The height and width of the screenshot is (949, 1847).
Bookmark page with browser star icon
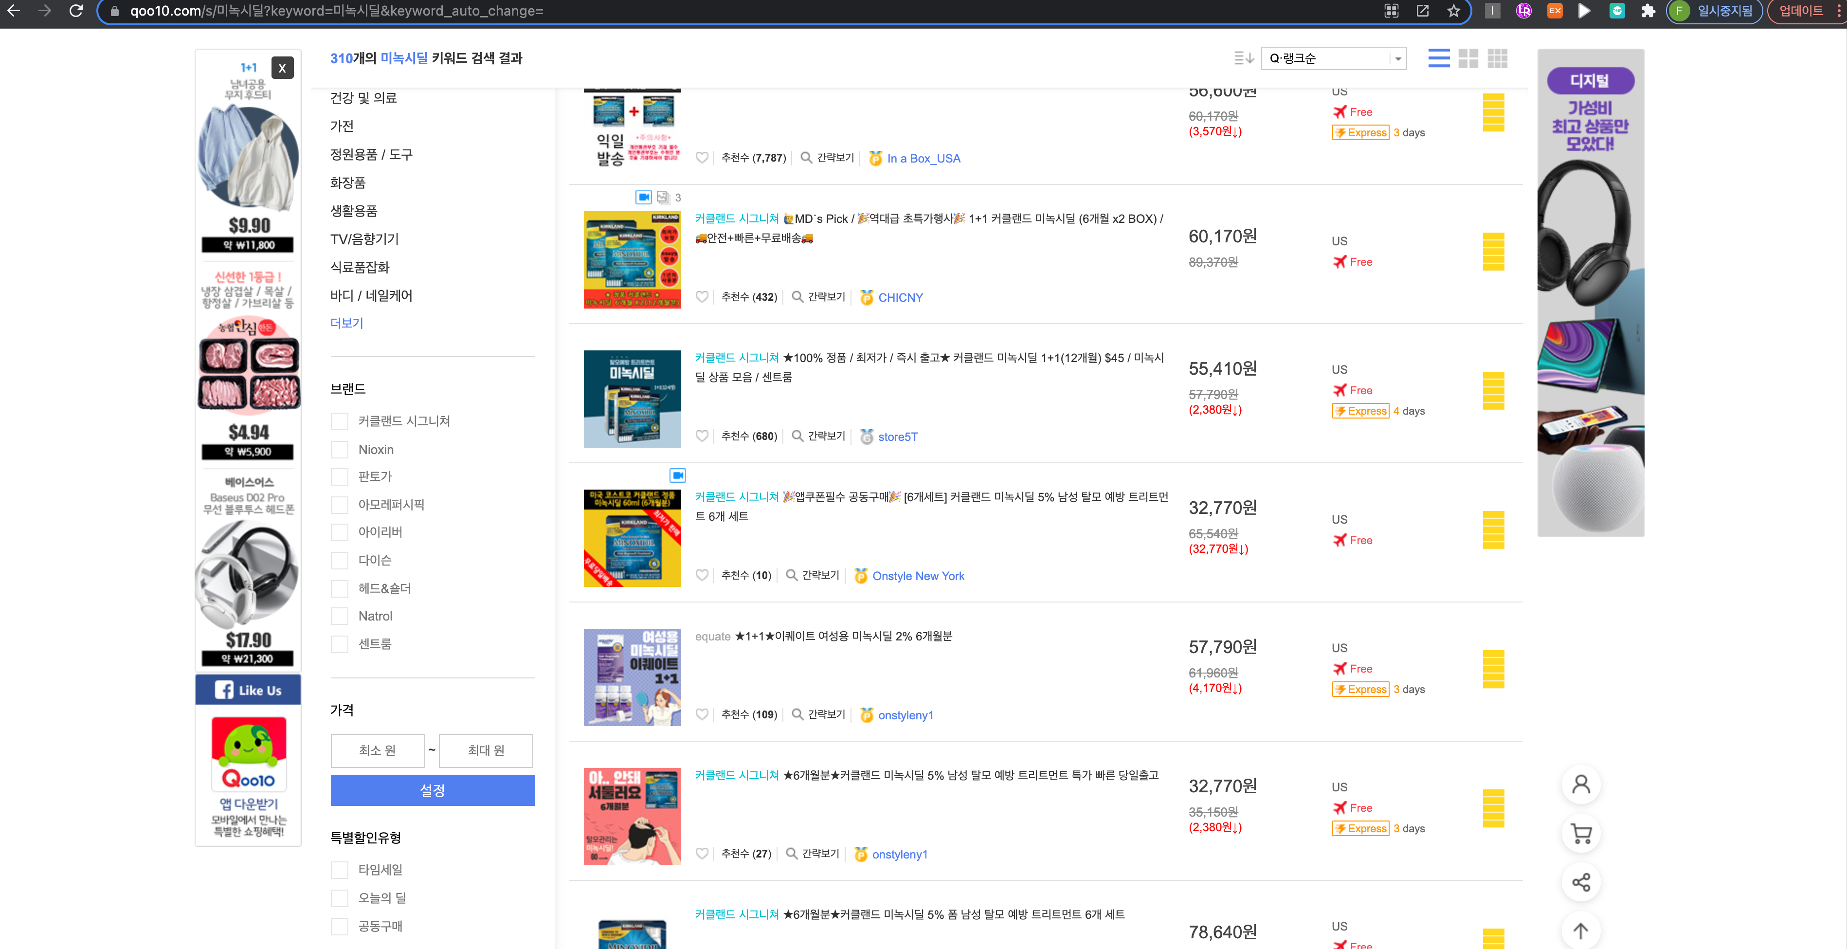1453,11
